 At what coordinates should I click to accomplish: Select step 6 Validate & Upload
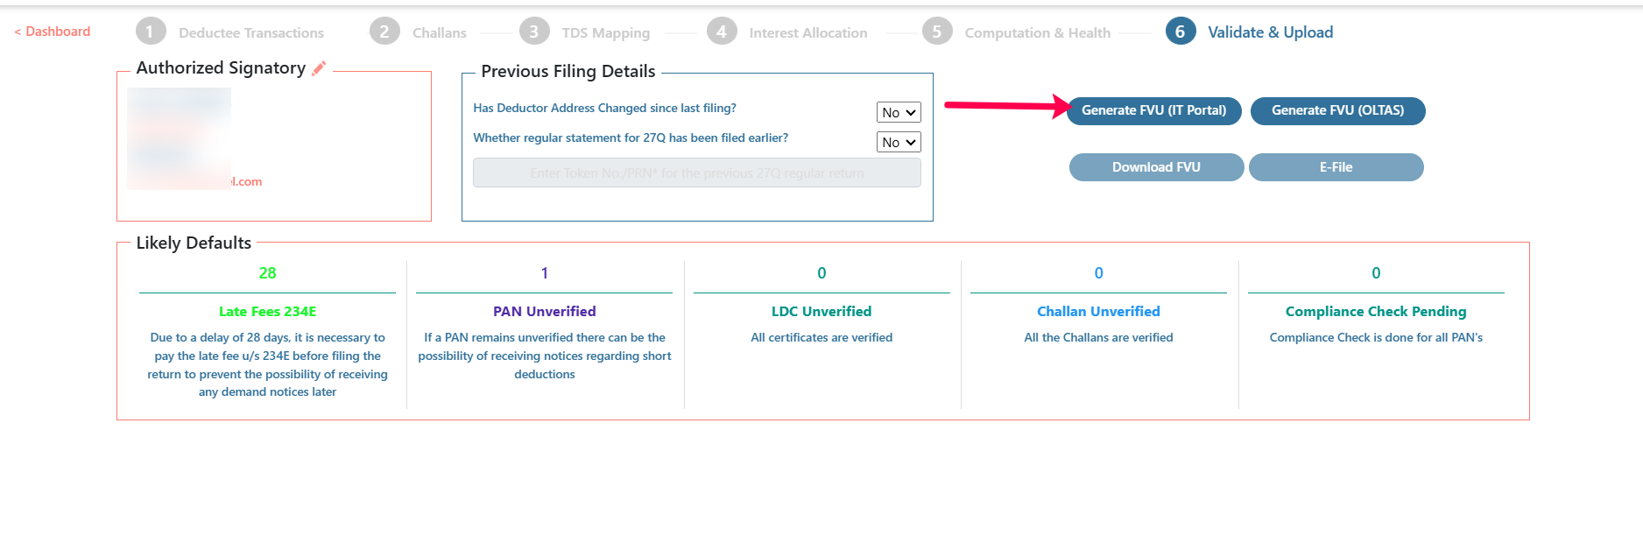tap(1250, 32)
